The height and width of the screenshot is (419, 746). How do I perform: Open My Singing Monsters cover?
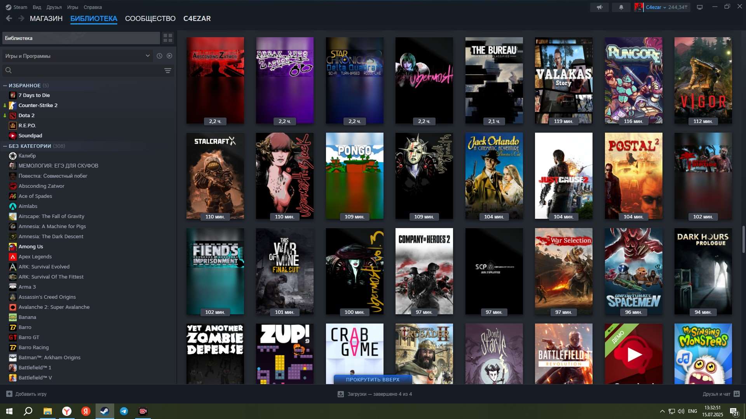(x=703, y=354)
